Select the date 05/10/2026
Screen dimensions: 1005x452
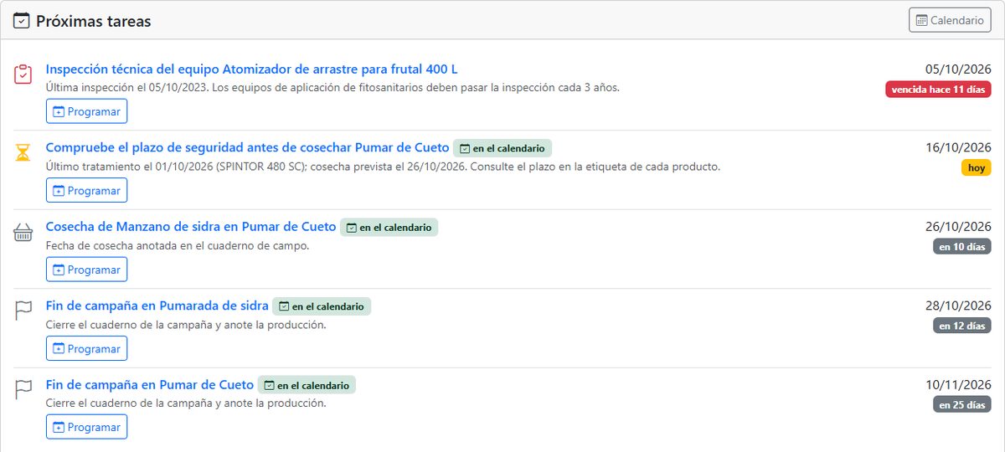tap(958, 69)
